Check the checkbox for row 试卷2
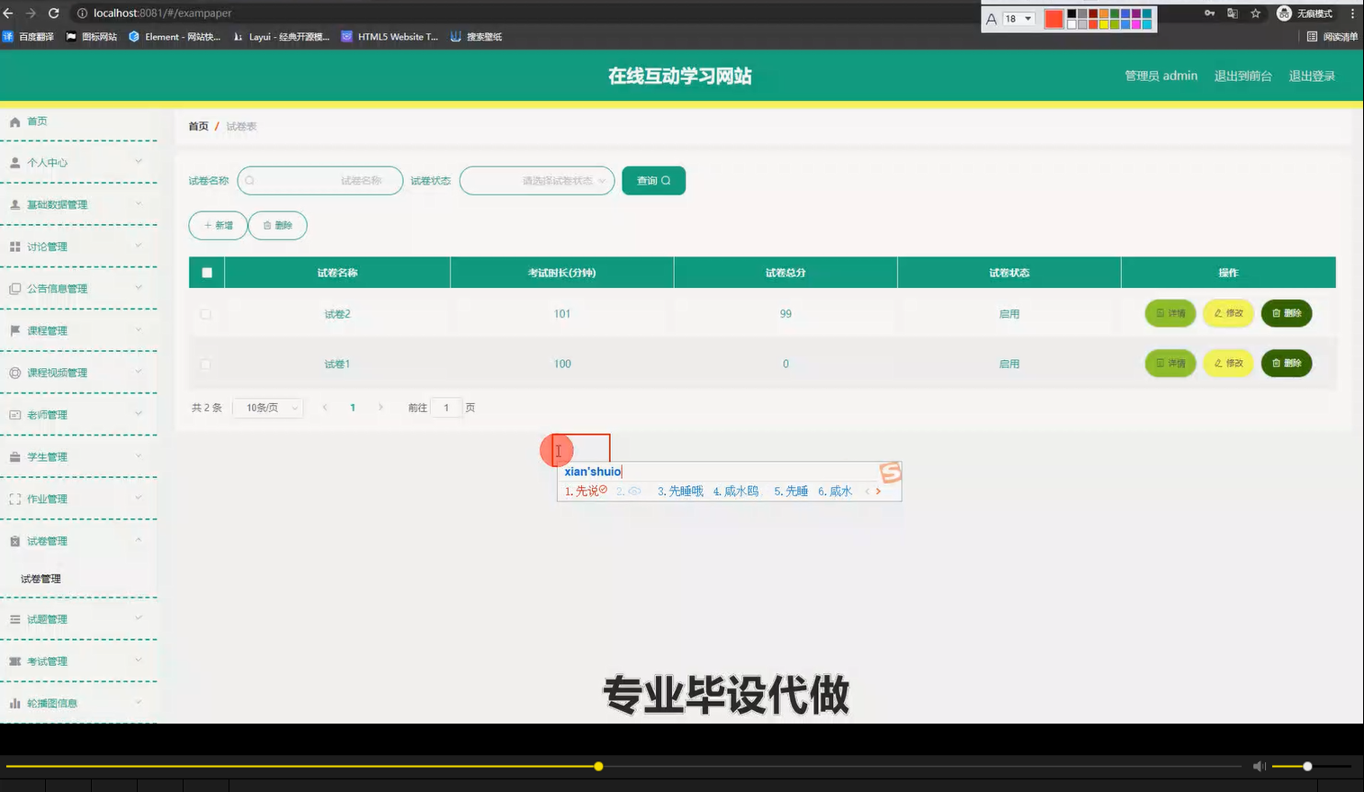1364x792 pixels. click(206, 313)
